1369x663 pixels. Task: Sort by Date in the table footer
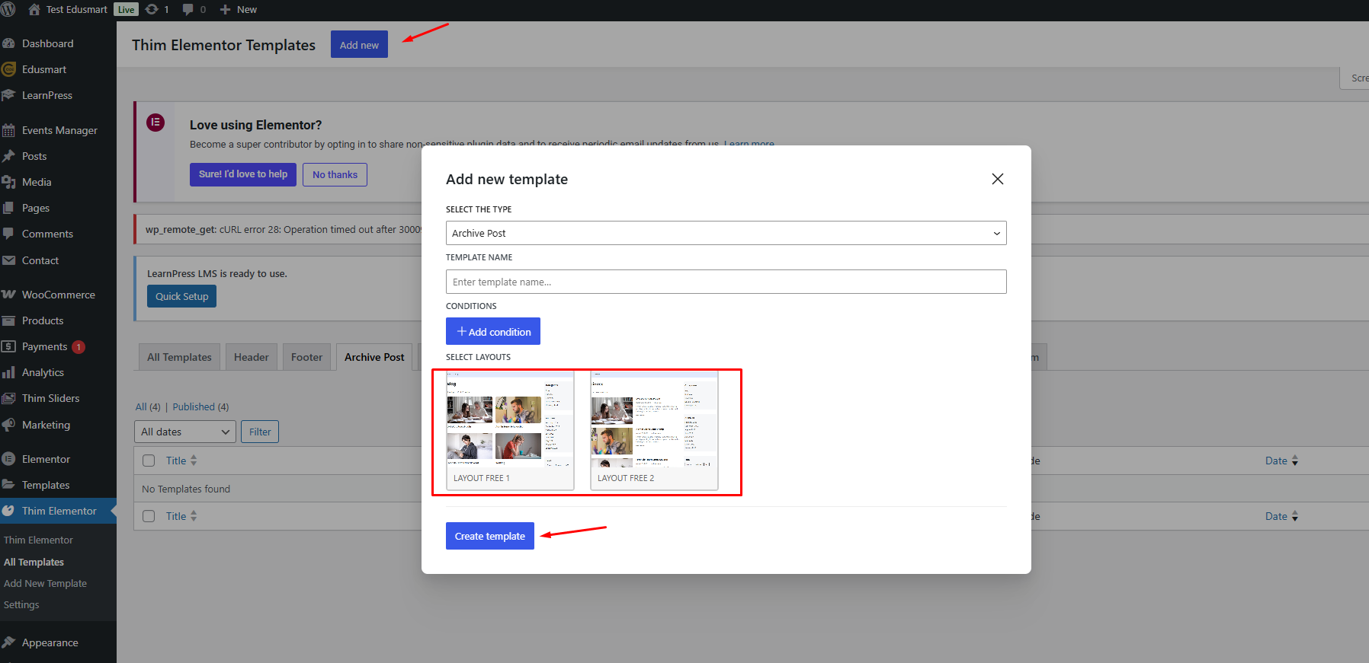1281,516
